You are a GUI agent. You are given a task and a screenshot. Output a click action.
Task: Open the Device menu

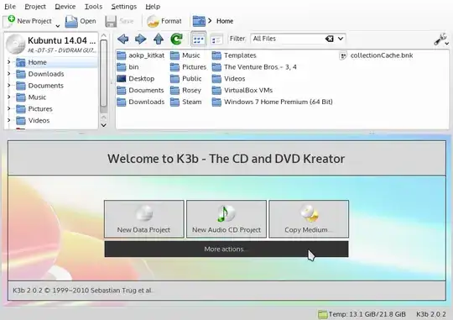tap(65, 7)
